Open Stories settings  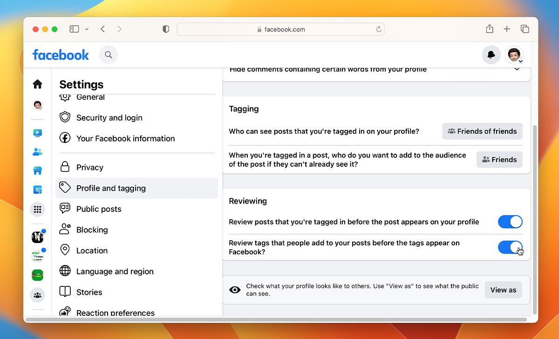tap(136, 292)
